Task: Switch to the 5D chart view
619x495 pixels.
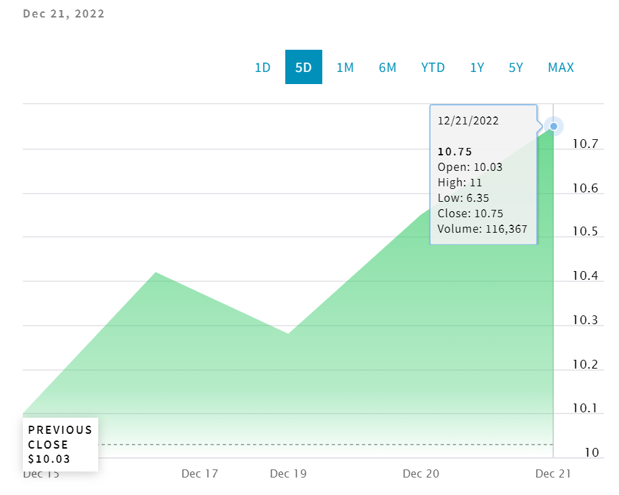Action: [x=303, y=67]
